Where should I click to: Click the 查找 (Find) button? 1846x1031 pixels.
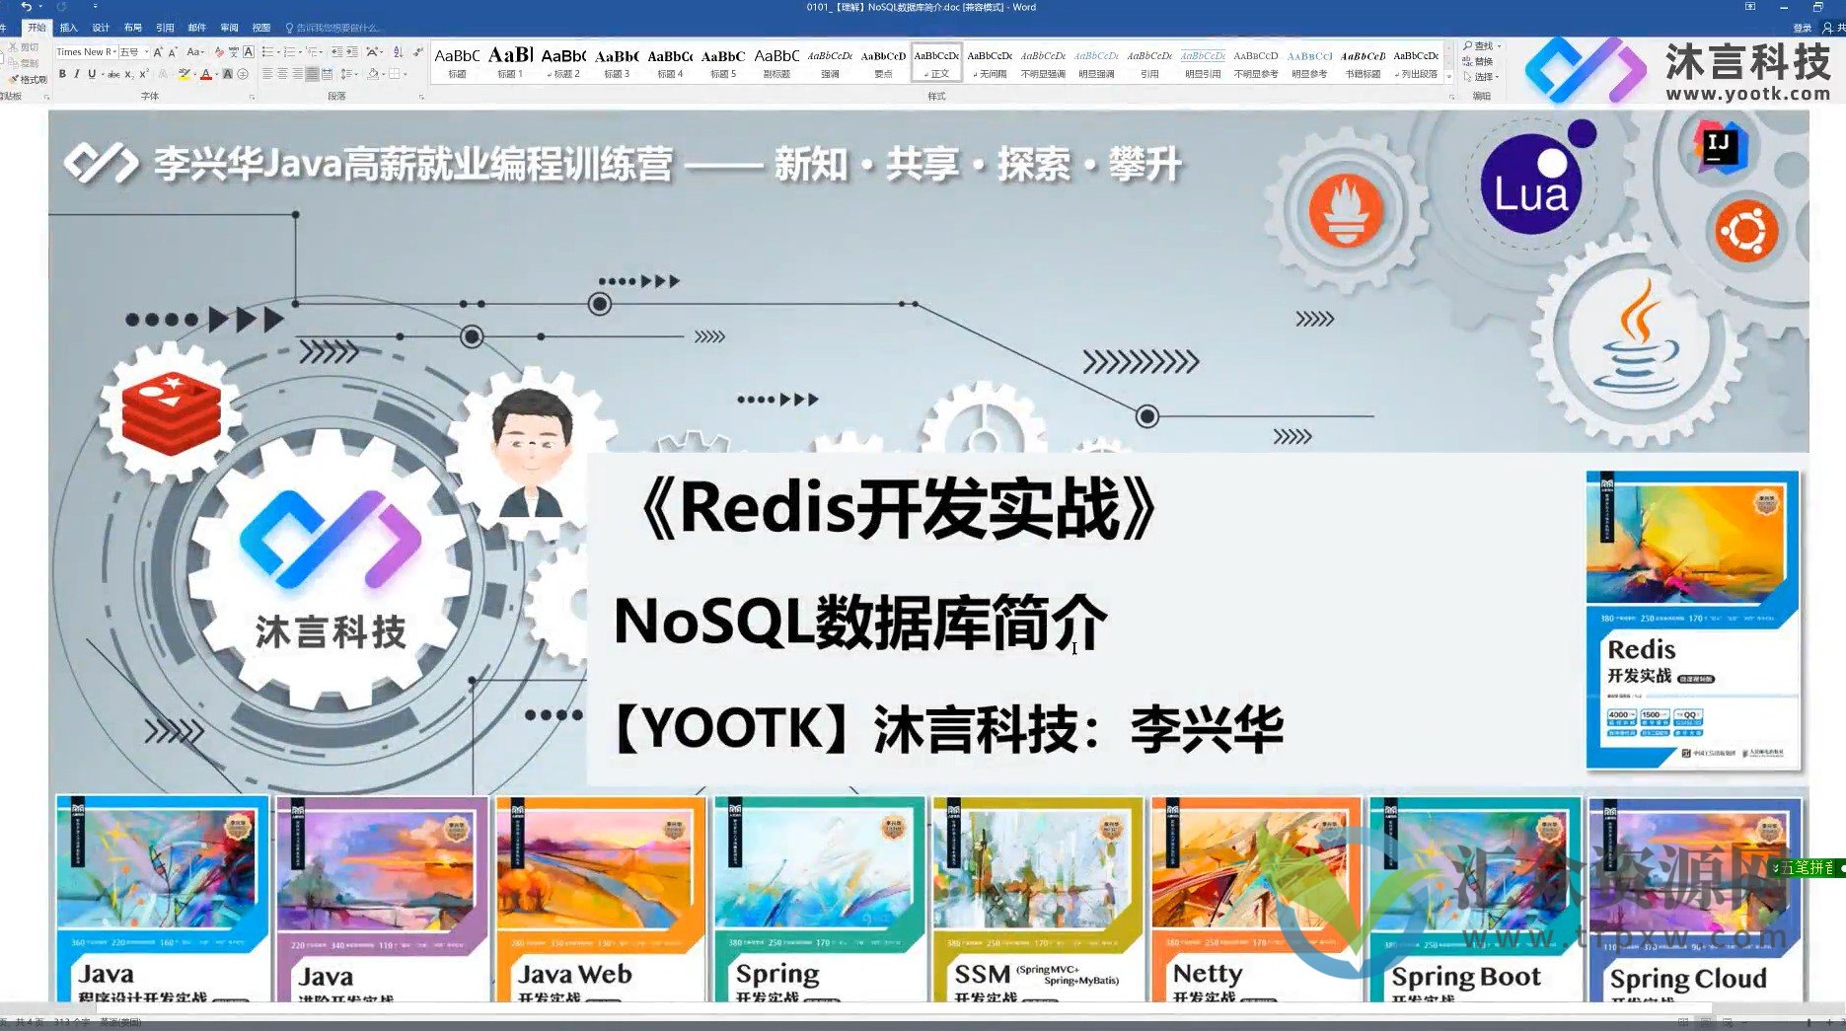[1480, 46]
